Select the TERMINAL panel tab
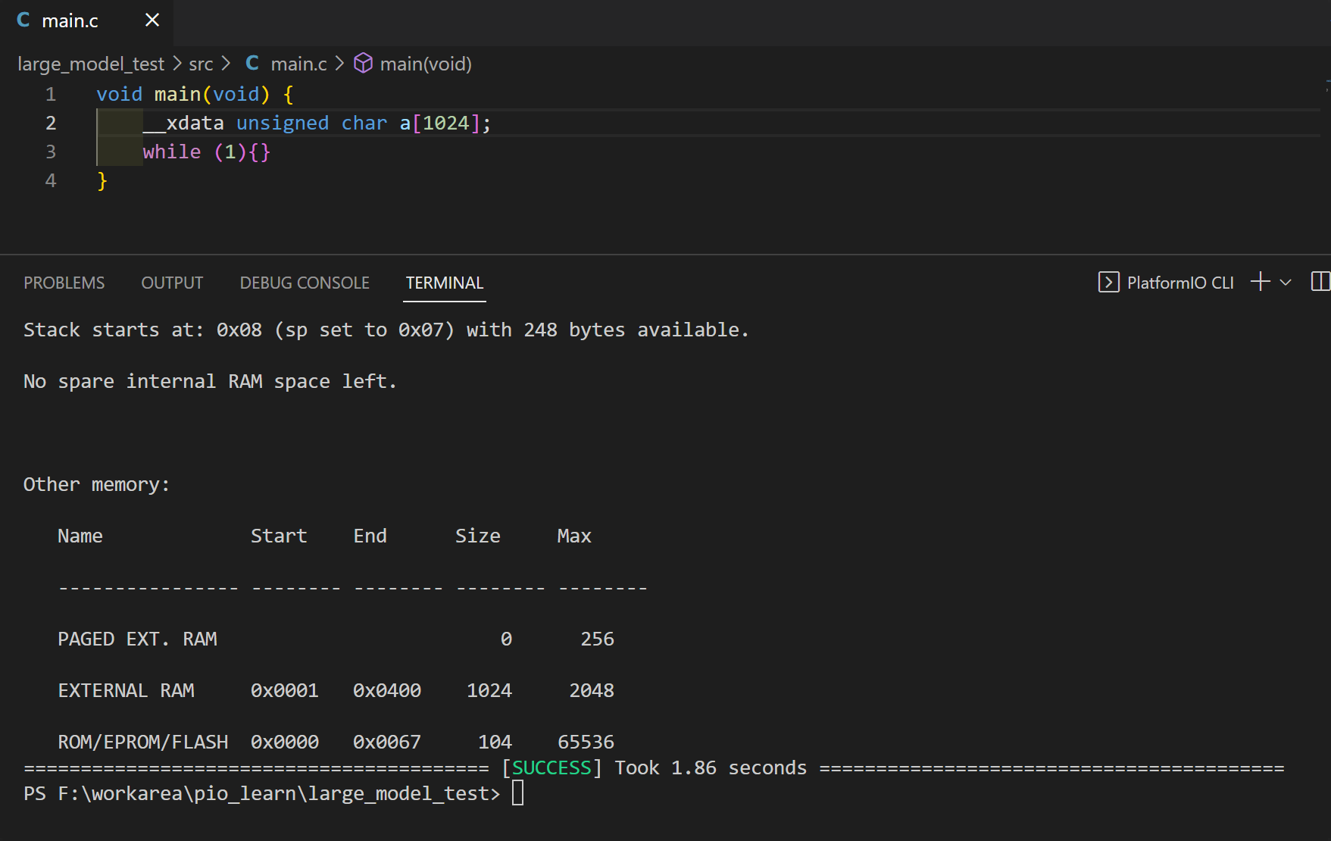The height and width of the screenshot is (841, 1331). tap(445, 283)
